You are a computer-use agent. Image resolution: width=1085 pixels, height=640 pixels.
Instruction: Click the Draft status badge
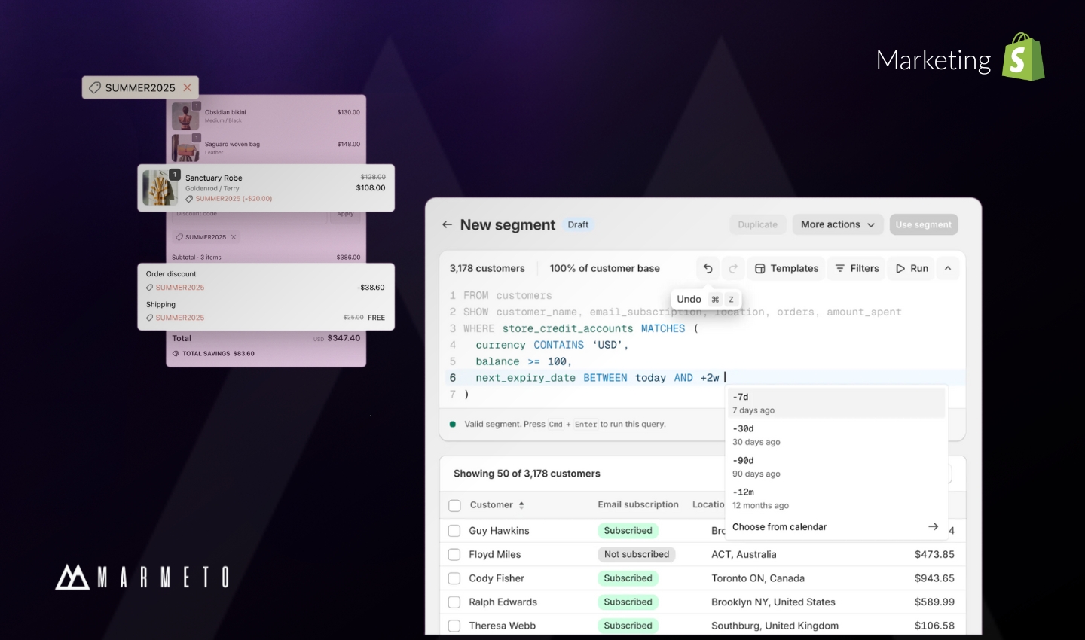578,224
